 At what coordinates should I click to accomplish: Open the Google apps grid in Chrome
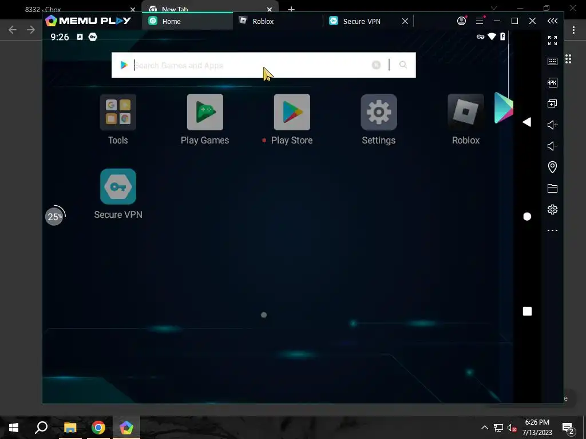[568, 59]
